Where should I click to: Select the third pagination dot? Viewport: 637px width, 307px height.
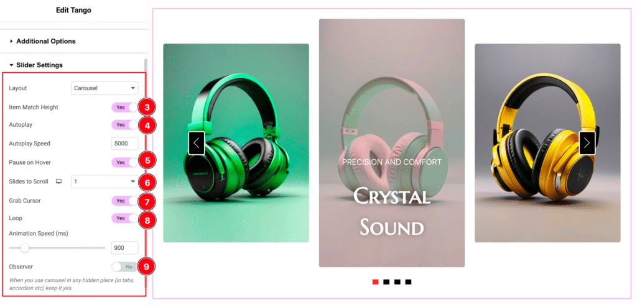coord(398,282)
